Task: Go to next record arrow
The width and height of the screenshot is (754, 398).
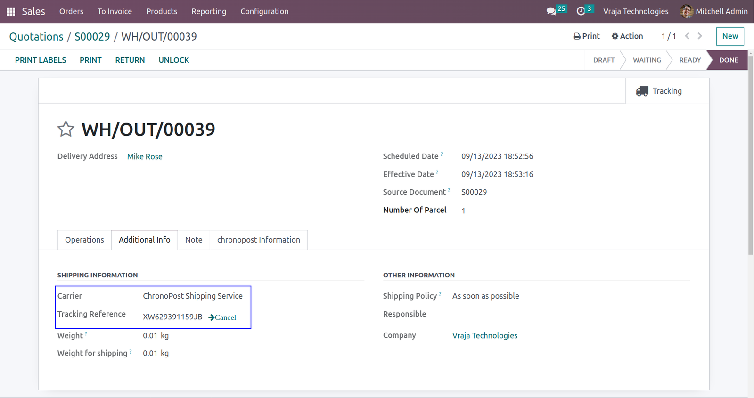Action: tap(700, 36)
